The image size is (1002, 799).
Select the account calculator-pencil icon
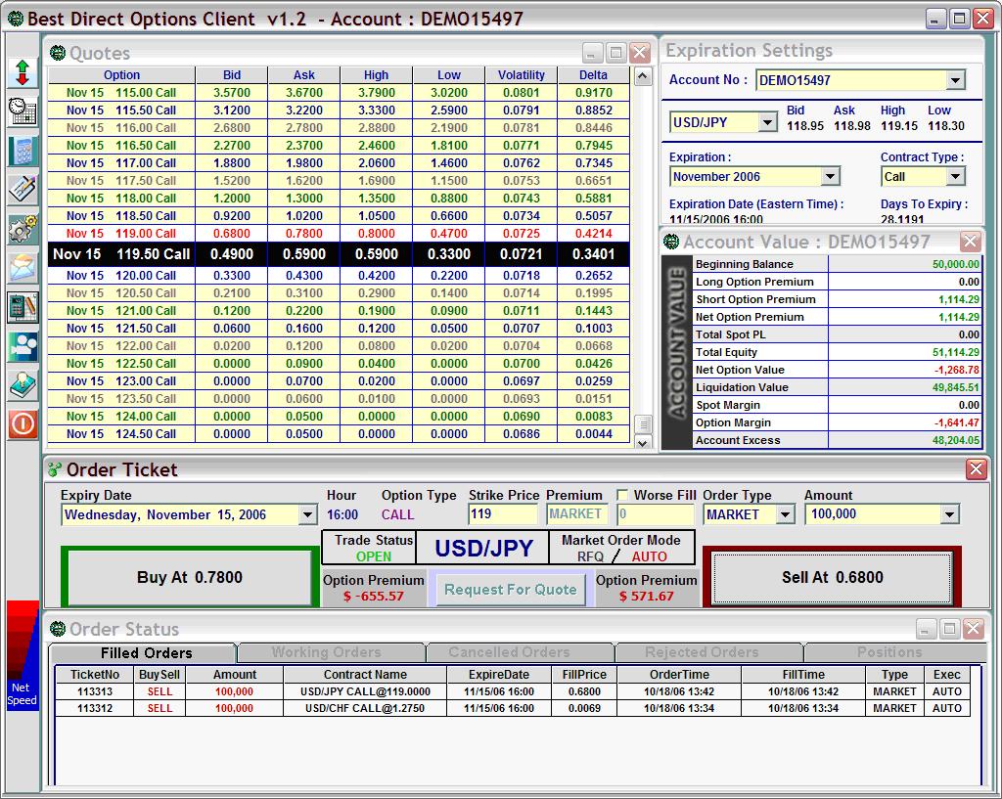pyautogui.click(x=22, y=307)
